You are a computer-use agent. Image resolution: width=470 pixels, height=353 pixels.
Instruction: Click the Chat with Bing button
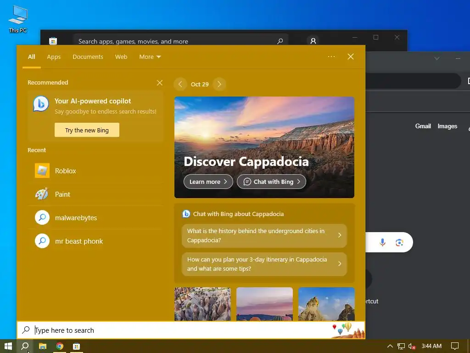pos(272,182)
